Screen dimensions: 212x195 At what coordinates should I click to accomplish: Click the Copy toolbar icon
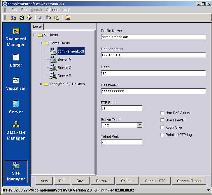pyautogui.click(x=48, y=18)
